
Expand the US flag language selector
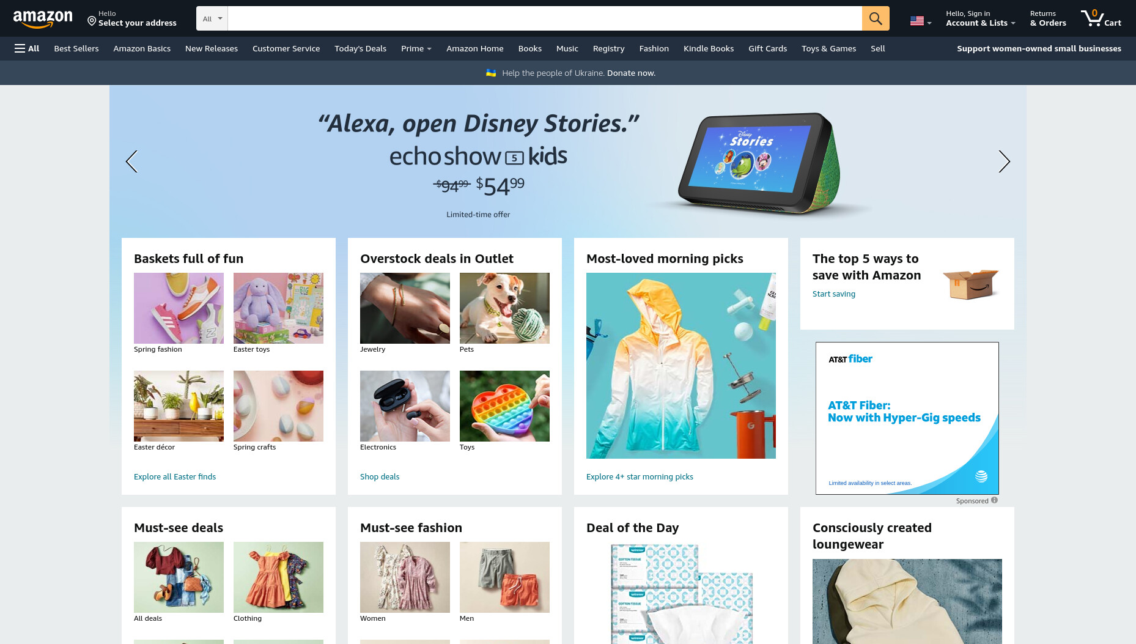(921, 21)
